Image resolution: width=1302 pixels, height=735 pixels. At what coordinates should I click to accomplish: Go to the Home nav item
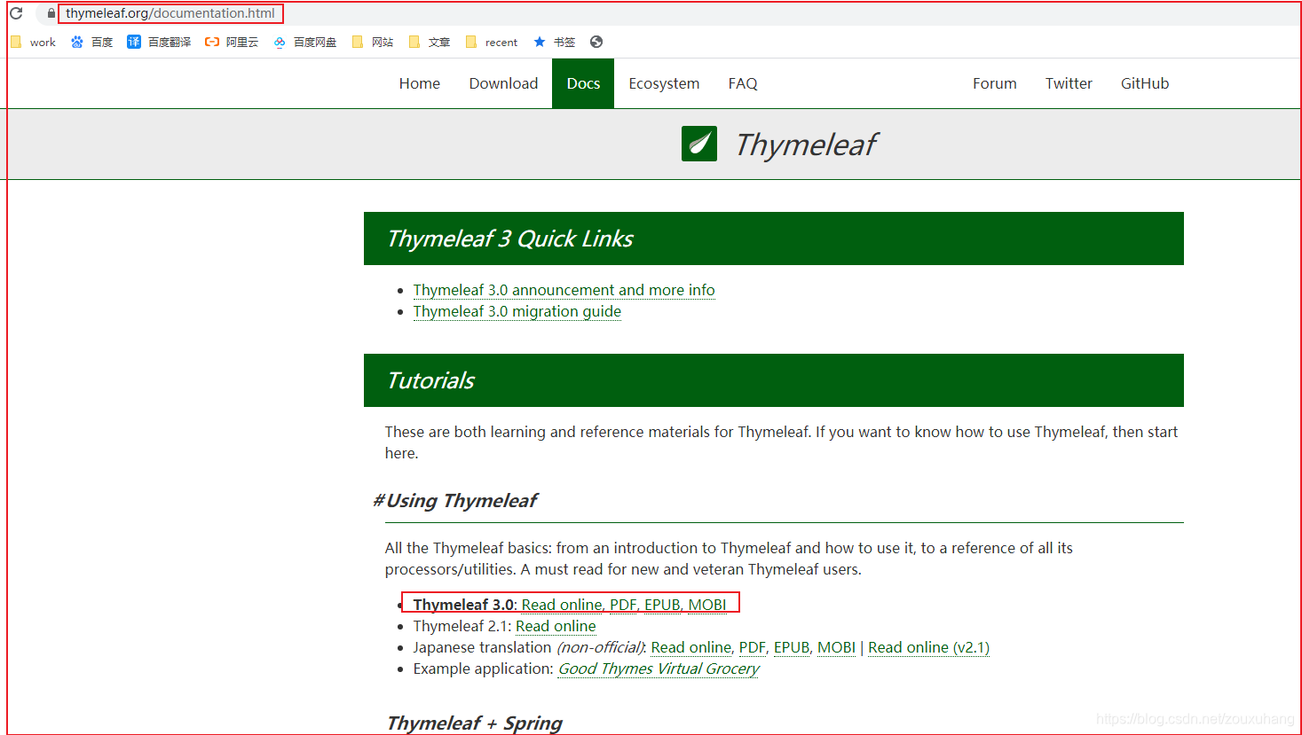[420, 83]
